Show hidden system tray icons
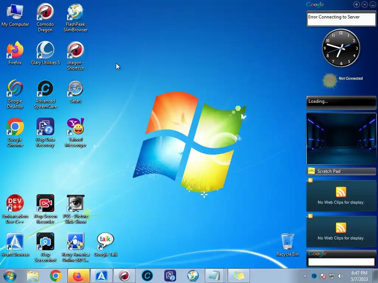 [305, 276]
